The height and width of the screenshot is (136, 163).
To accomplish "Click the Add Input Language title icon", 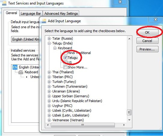I will click(x=44, y=21).
